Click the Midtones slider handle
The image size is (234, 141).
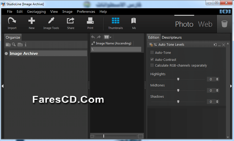[178, 90]
